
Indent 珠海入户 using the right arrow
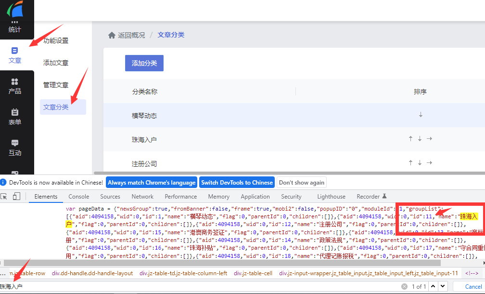(x=429, y=139)
